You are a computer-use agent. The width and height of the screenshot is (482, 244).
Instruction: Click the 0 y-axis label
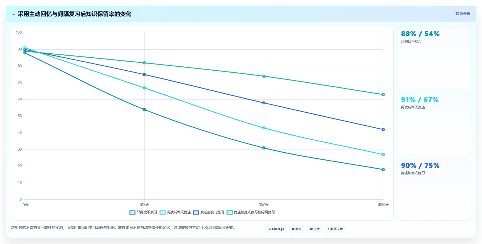20,199
